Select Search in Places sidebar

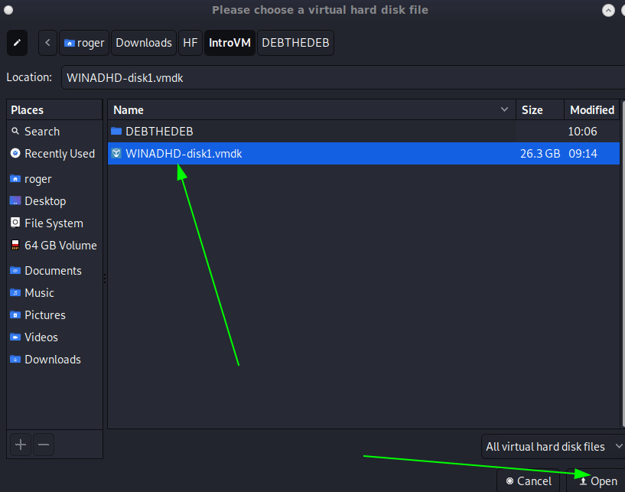41,132
